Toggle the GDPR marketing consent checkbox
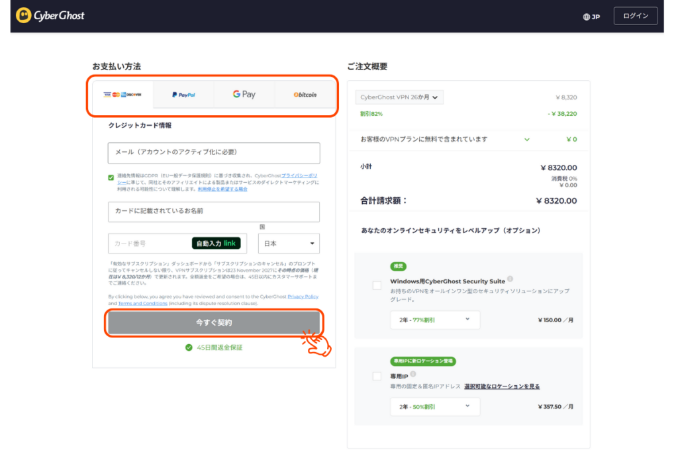Image resolution: width=678 pixels, height=452 pixels. pyautogui.click(x=111, y=177)
